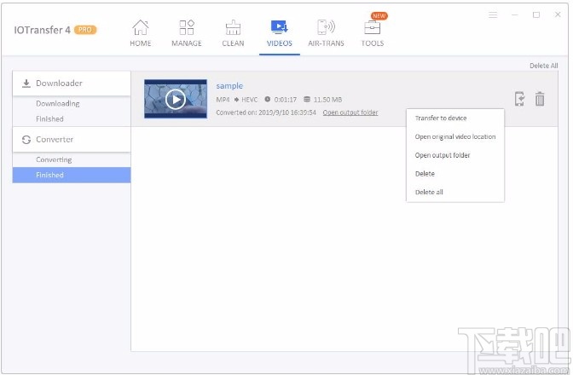573x375 pixels.
Task: Open the CLEAN tool
Action: (x=233, y=33)
